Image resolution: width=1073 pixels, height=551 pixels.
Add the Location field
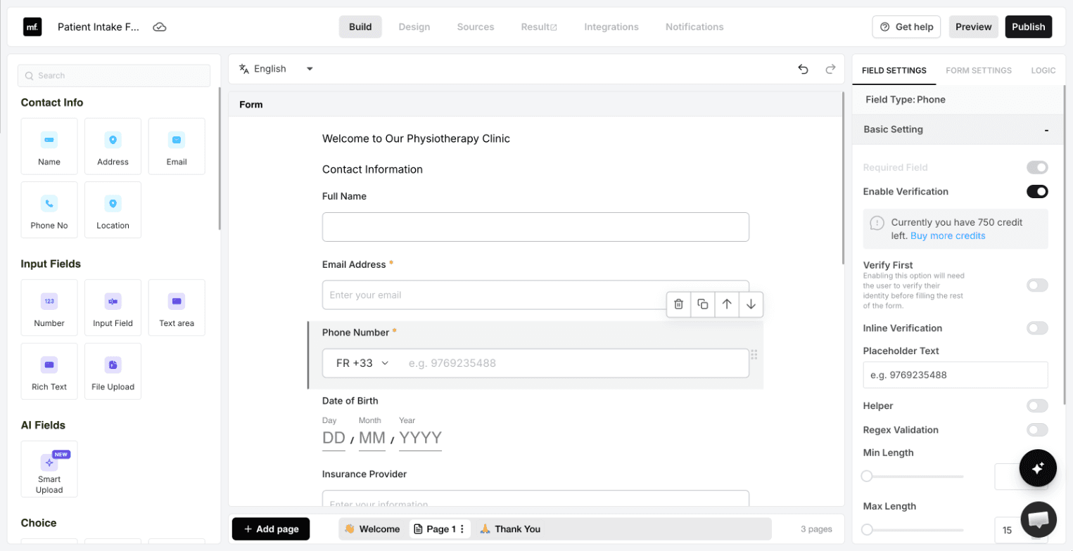(113, 210)
